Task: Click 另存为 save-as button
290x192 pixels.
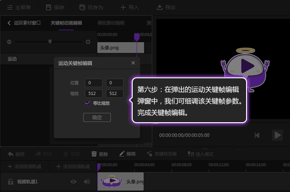Action: click(91, 8)
